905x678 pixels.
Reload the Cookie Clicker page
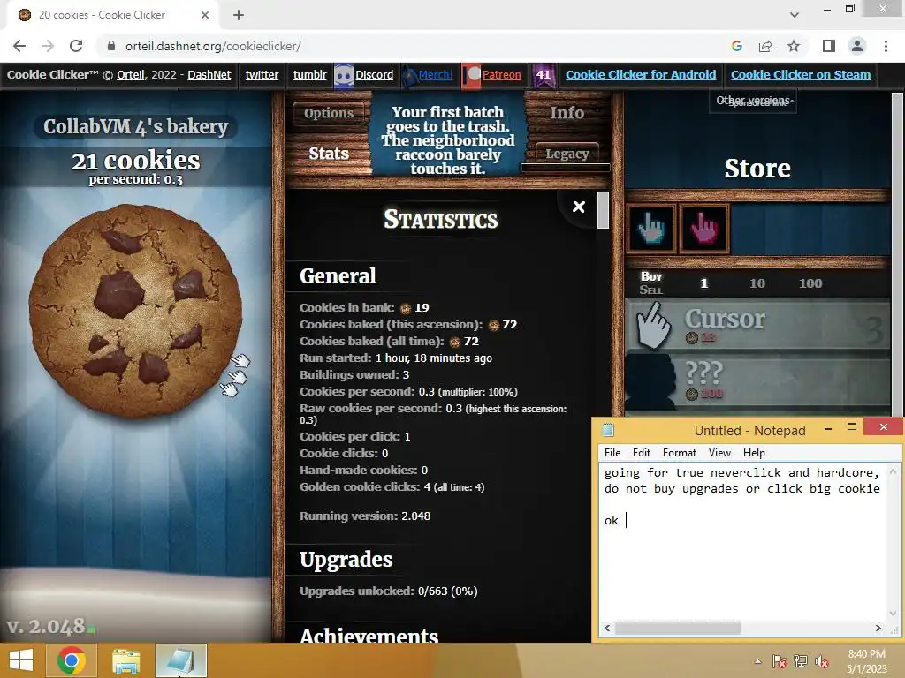pos(76,46)
